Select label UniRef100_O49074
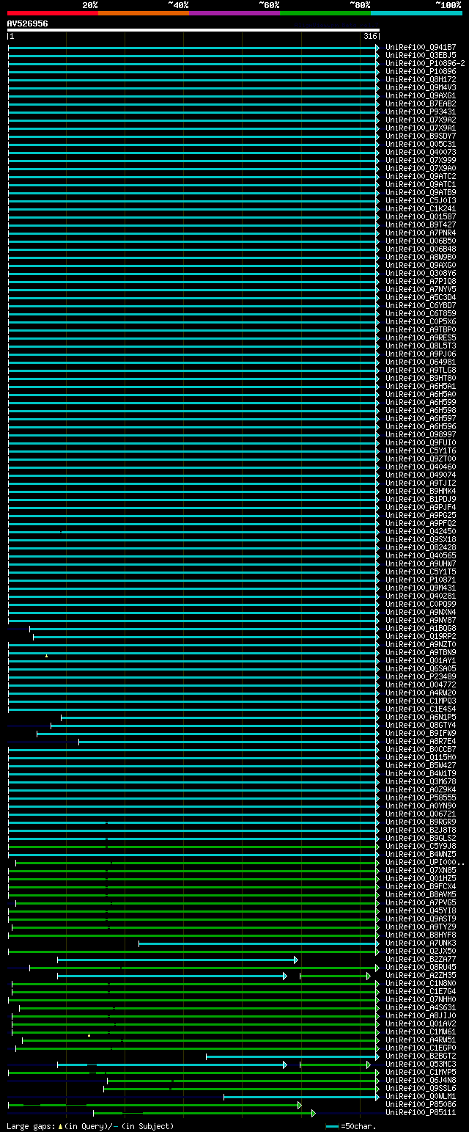 pyautogui.click(x=421, y=475)
